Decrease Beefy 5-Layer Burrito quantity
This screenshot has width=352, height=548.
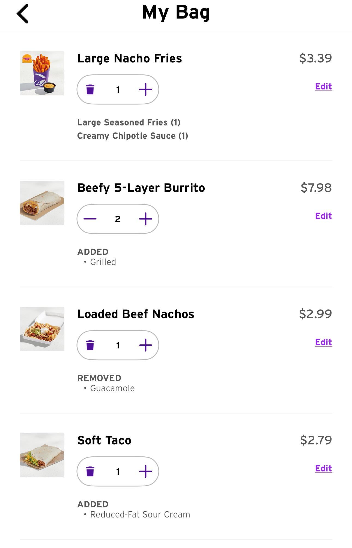coord(90,219)
